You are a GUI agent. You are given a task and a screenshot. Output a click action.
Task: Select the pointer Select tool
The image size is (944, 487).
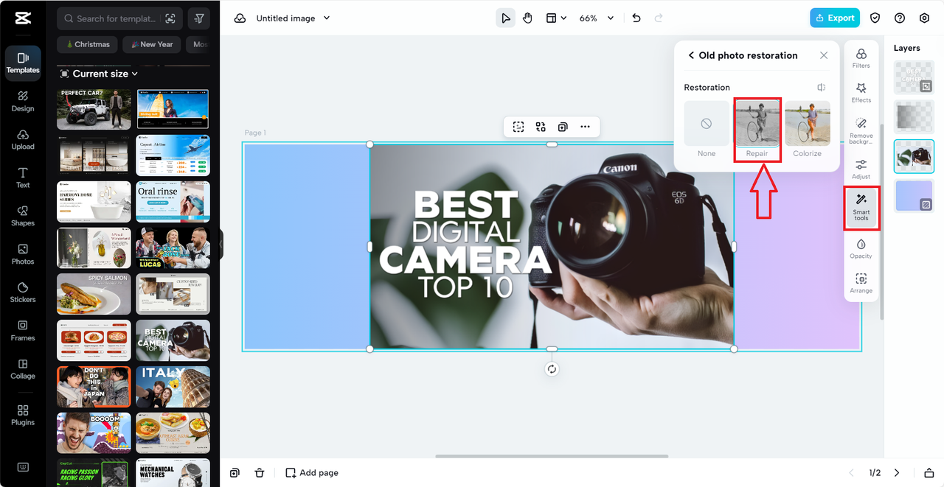click(505, 18)
